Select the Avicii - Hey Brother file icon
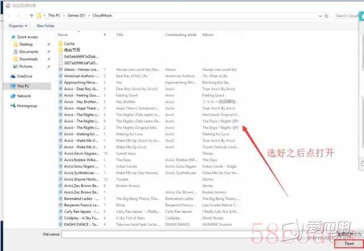Image resolution: width=364 pixels, height=251 pixels. (61, 102)
